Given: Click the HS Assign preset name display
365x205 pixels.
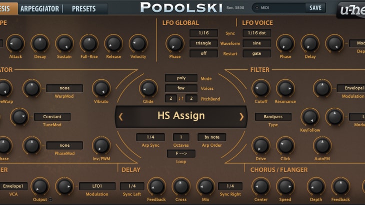Looking at the screenshot, I should [x=181, y=116].
